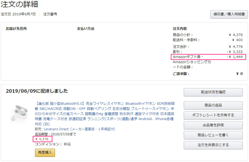
Task: Click the highlighted ¥ 4,376 item price
Action: point(43,139)
